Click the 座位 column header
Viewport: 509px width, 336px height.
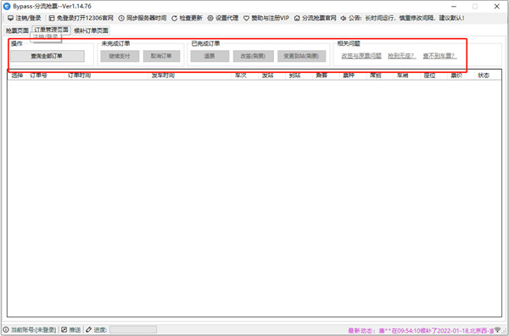434,76
